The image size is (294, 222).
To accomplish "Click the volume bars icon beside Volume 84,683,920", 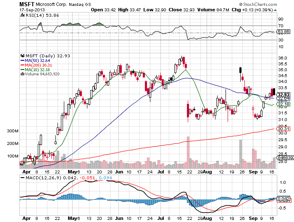I will [22, 74].
